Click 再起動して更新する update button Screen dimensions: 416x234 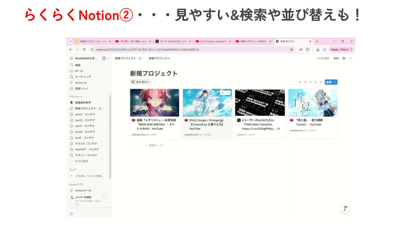click(341, 49)
